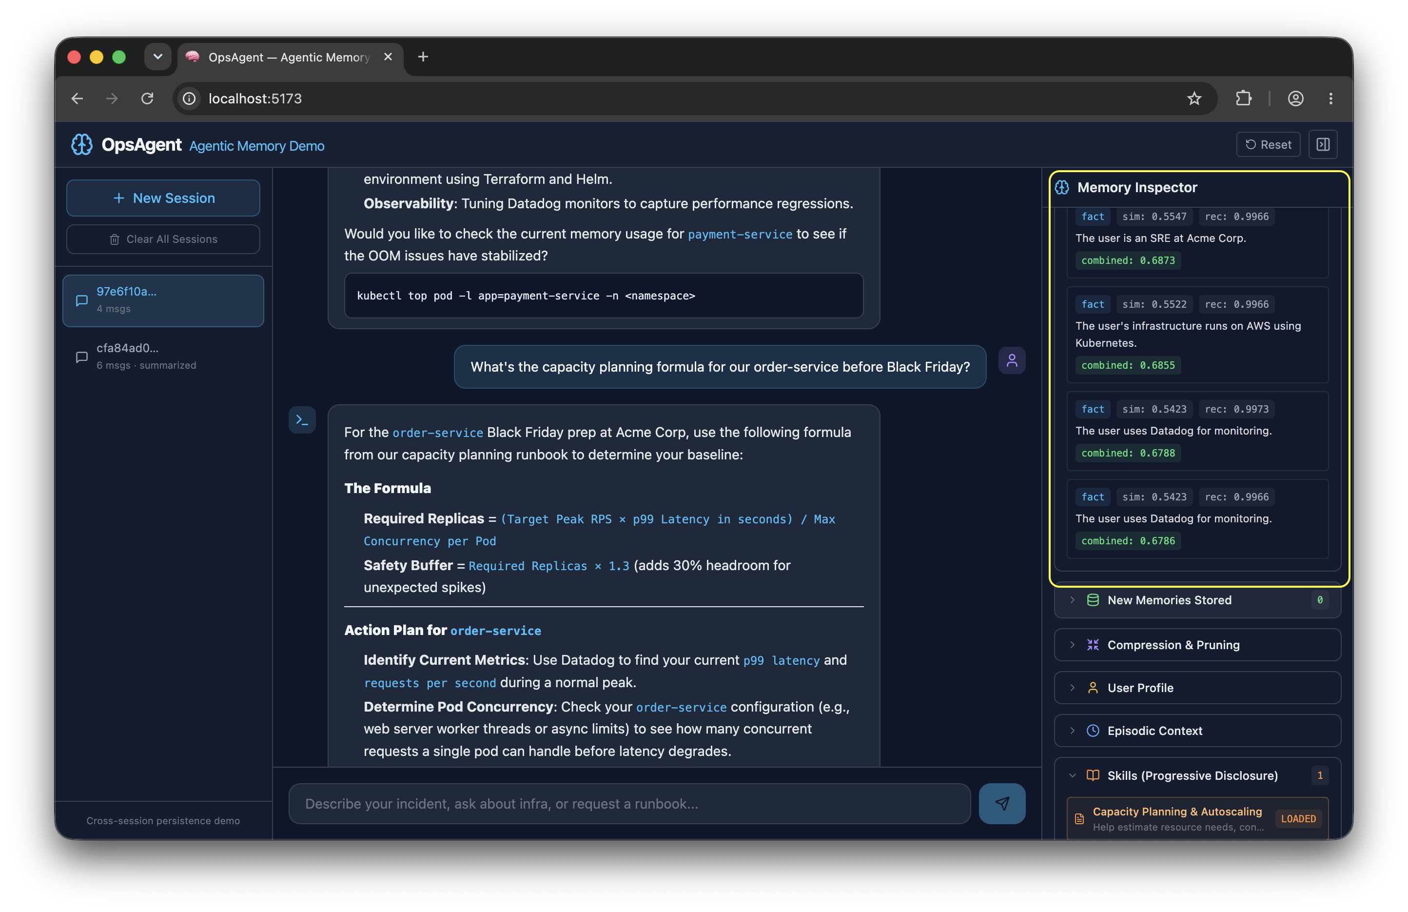Open session cfa84ad0 summarized

(x=163, y=357)
